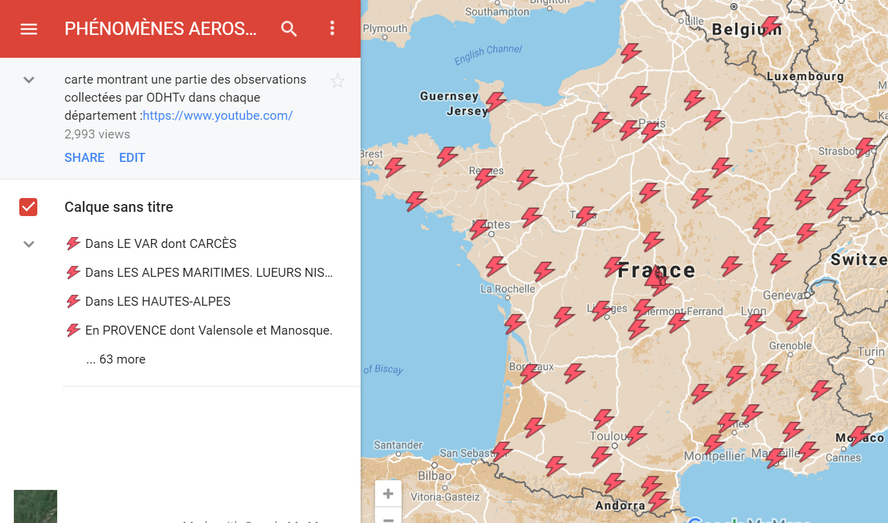Click the lightning marker near Bordeaux

(x=530, y=373)
